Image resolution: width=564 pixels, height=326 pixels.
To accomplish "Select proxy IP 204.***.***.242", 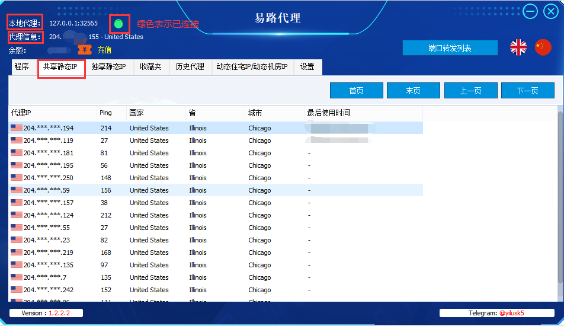I will (x=49, y=290).
